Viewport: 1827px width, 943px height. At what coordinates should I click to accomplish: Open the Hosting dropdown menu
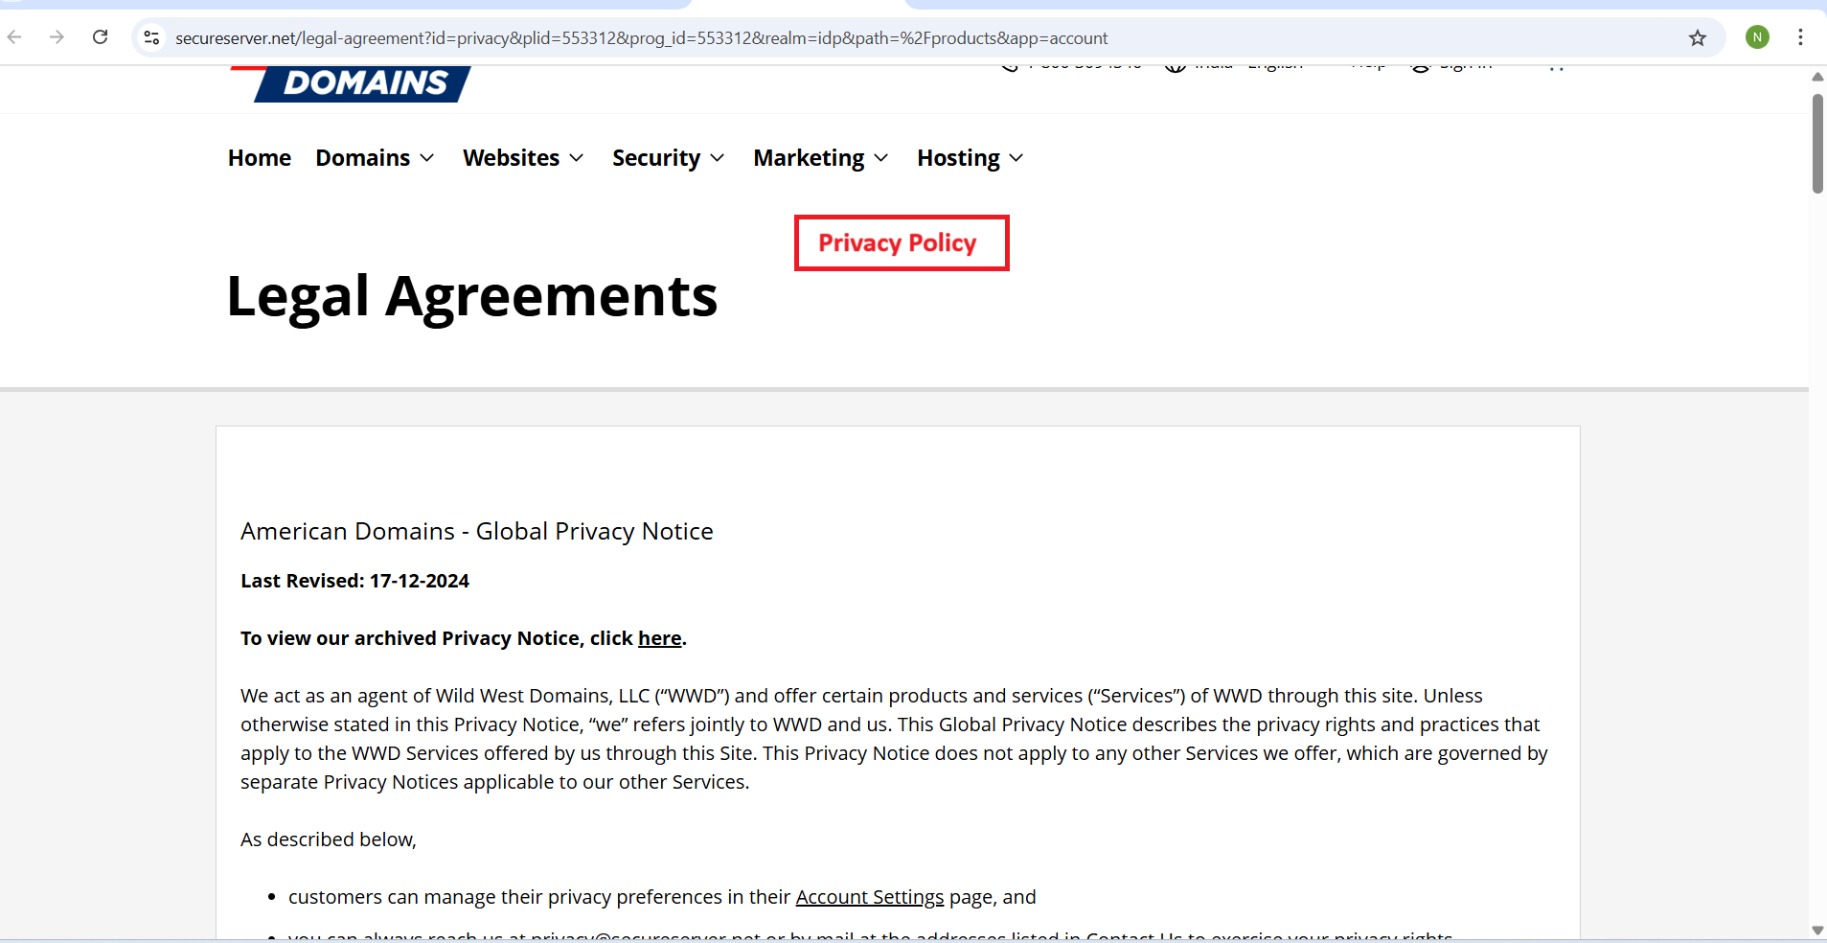pyautogui.click(x=970, y=158)
